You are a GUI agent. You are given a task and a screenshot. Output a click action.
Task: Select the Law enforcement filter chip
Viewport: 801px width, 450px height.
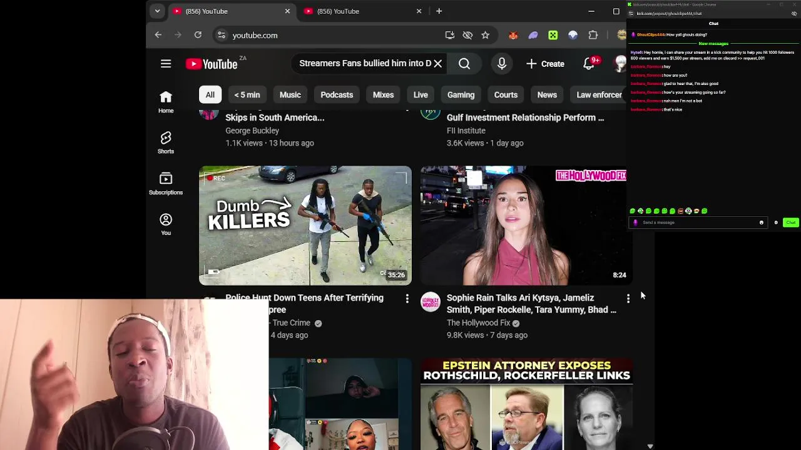(599, 95)
